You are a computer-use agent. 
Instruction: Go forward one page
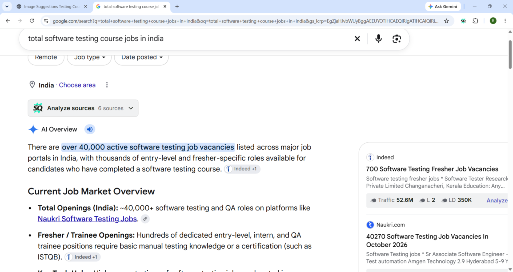click(20, 21)
